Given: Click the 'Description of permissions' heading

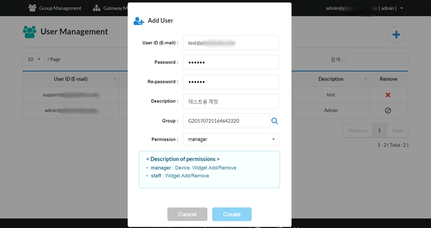Looking at the screenshot, I should click(x=183, y=159).
